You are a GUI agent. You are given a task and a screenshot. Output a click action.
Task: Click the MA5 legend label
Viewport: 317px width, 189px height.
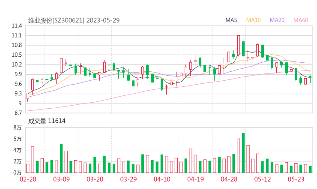click(231, 20)
